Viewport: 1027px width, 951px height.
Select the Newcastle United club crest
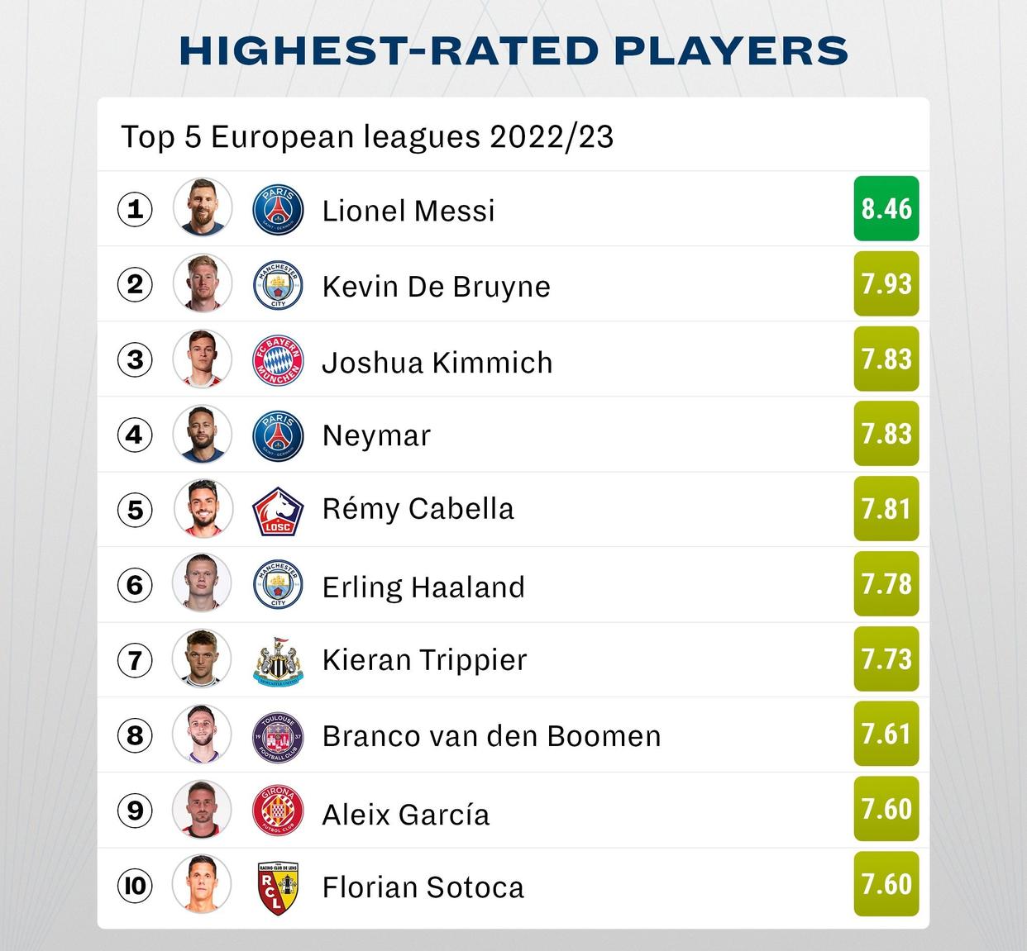[278, 660]
